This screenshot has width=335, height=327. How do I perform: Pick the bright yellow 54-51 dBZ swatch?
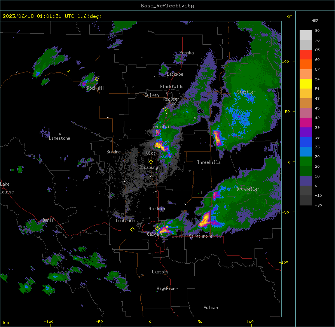pos(305,83)
